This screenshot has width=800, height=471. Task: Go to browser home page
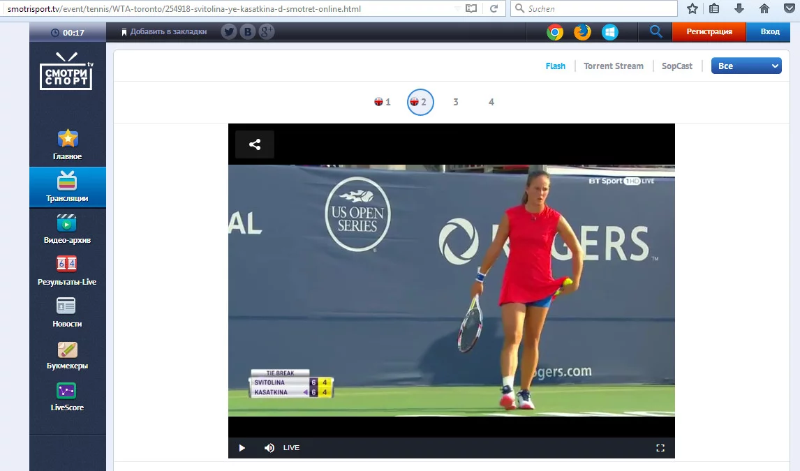point(764,8)
